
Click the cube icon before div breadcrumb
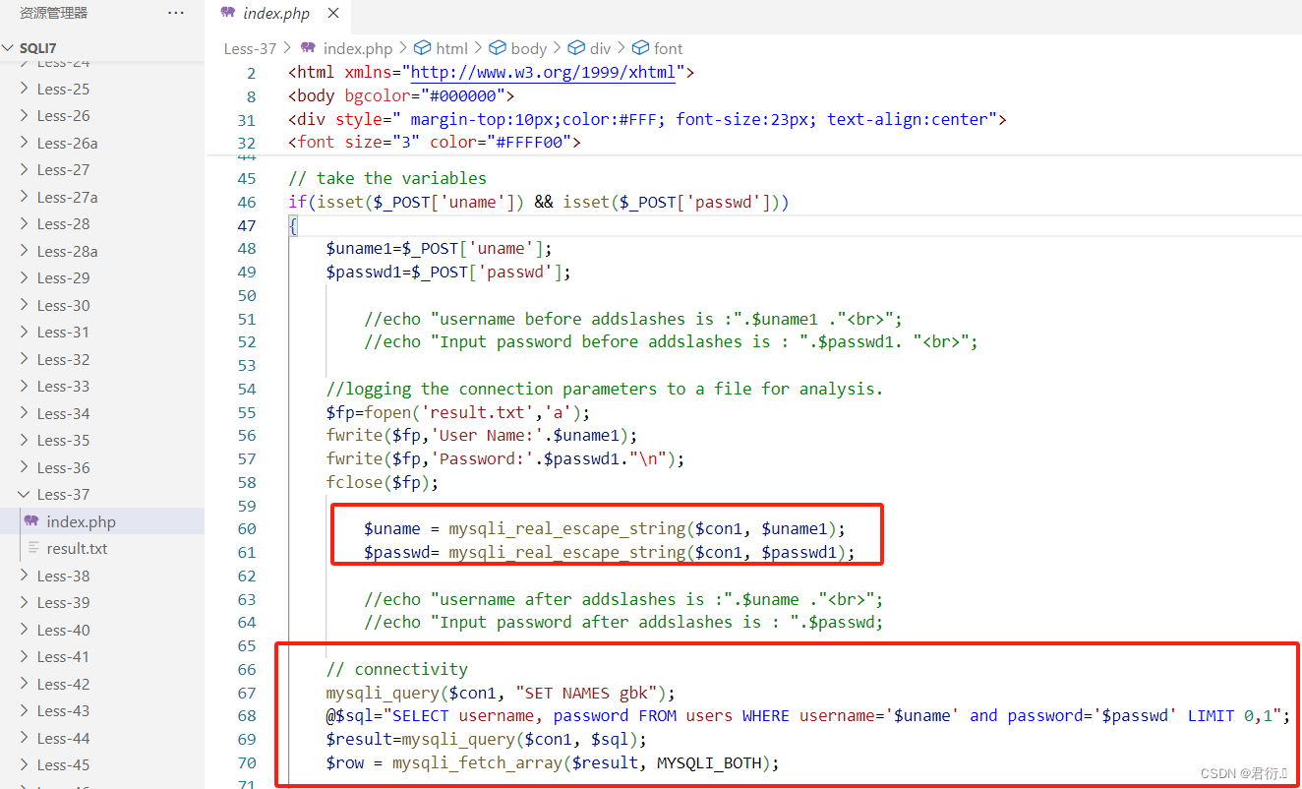tap(576, 48)
